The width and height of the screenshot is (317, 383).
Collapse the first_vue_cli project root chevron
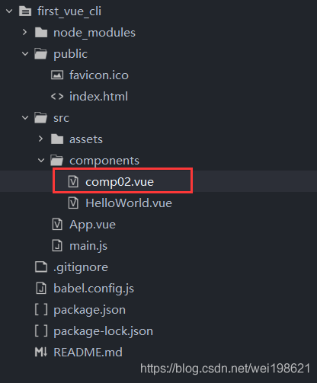[9, 11]
